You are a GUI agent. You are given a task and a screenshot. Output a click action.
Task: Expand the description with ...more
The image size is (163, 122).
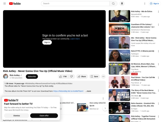coord(88,91)
